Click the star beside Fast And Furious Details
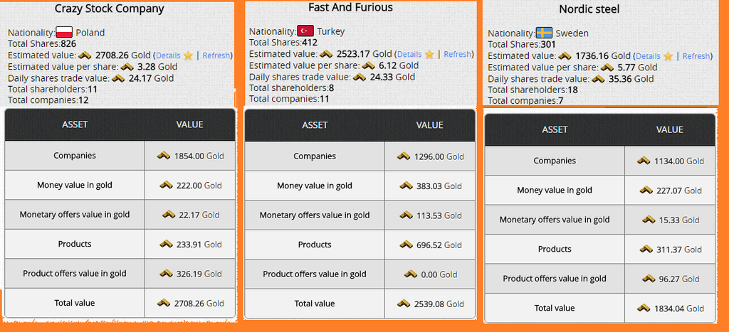 tap(429, 54)
